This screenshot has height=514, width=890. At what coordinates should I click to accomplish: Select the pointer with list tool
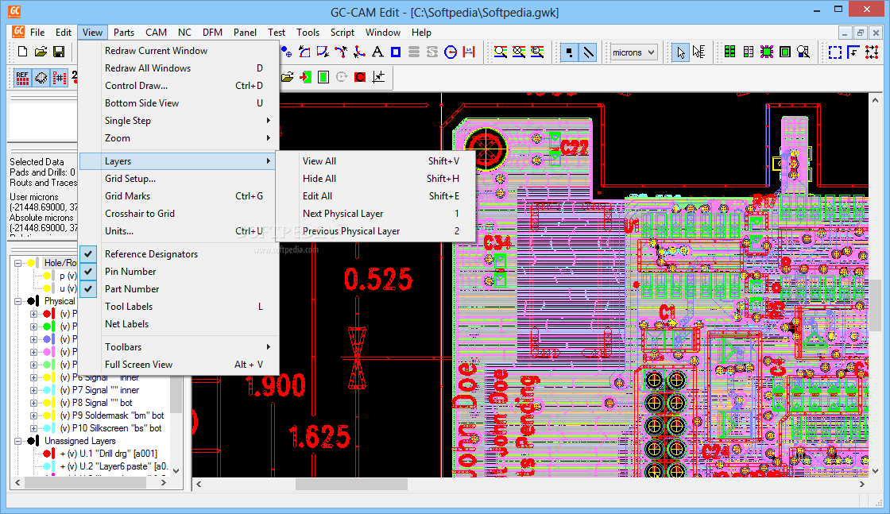[x=699, y=52]
